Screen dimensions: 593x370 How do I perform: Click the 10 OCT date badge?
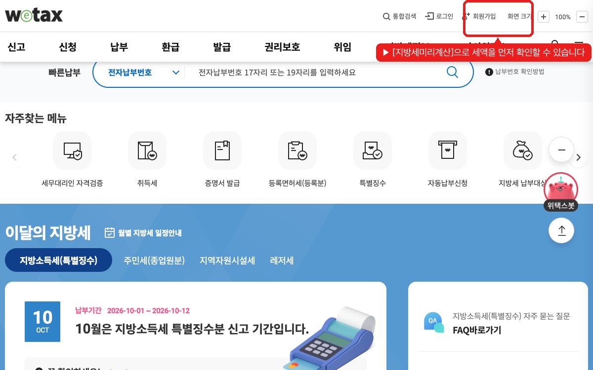(42, 322)
